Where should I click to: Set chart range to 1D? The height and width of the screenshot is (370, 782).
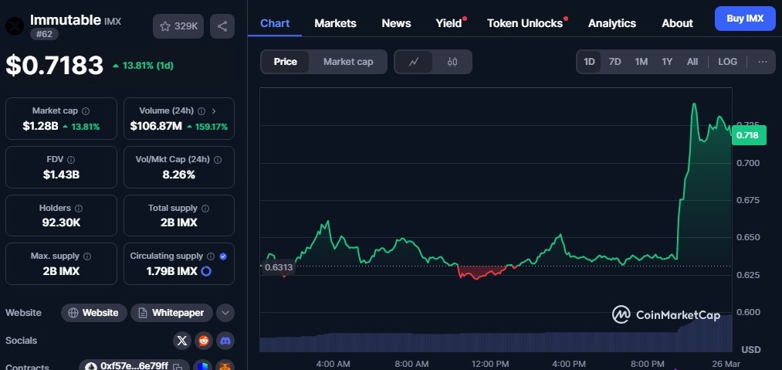pyautogui.click(x=590, y=62)
